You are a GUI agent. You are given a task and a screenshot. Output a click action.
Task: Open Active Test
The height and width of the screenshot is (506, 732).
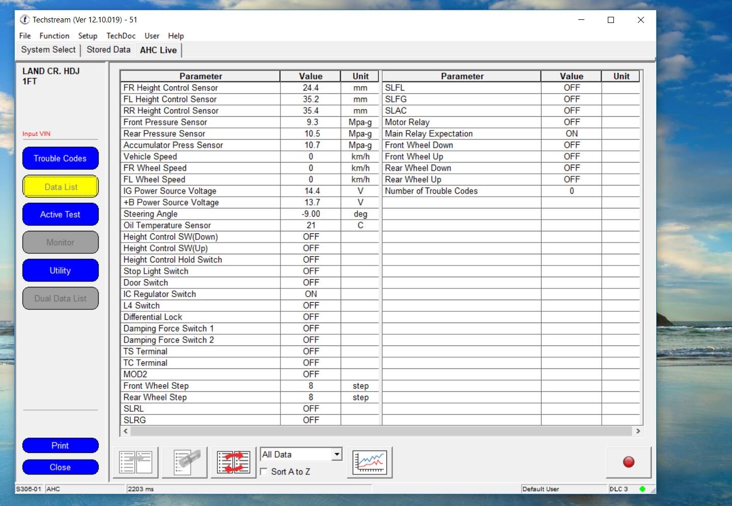point(60,215)
